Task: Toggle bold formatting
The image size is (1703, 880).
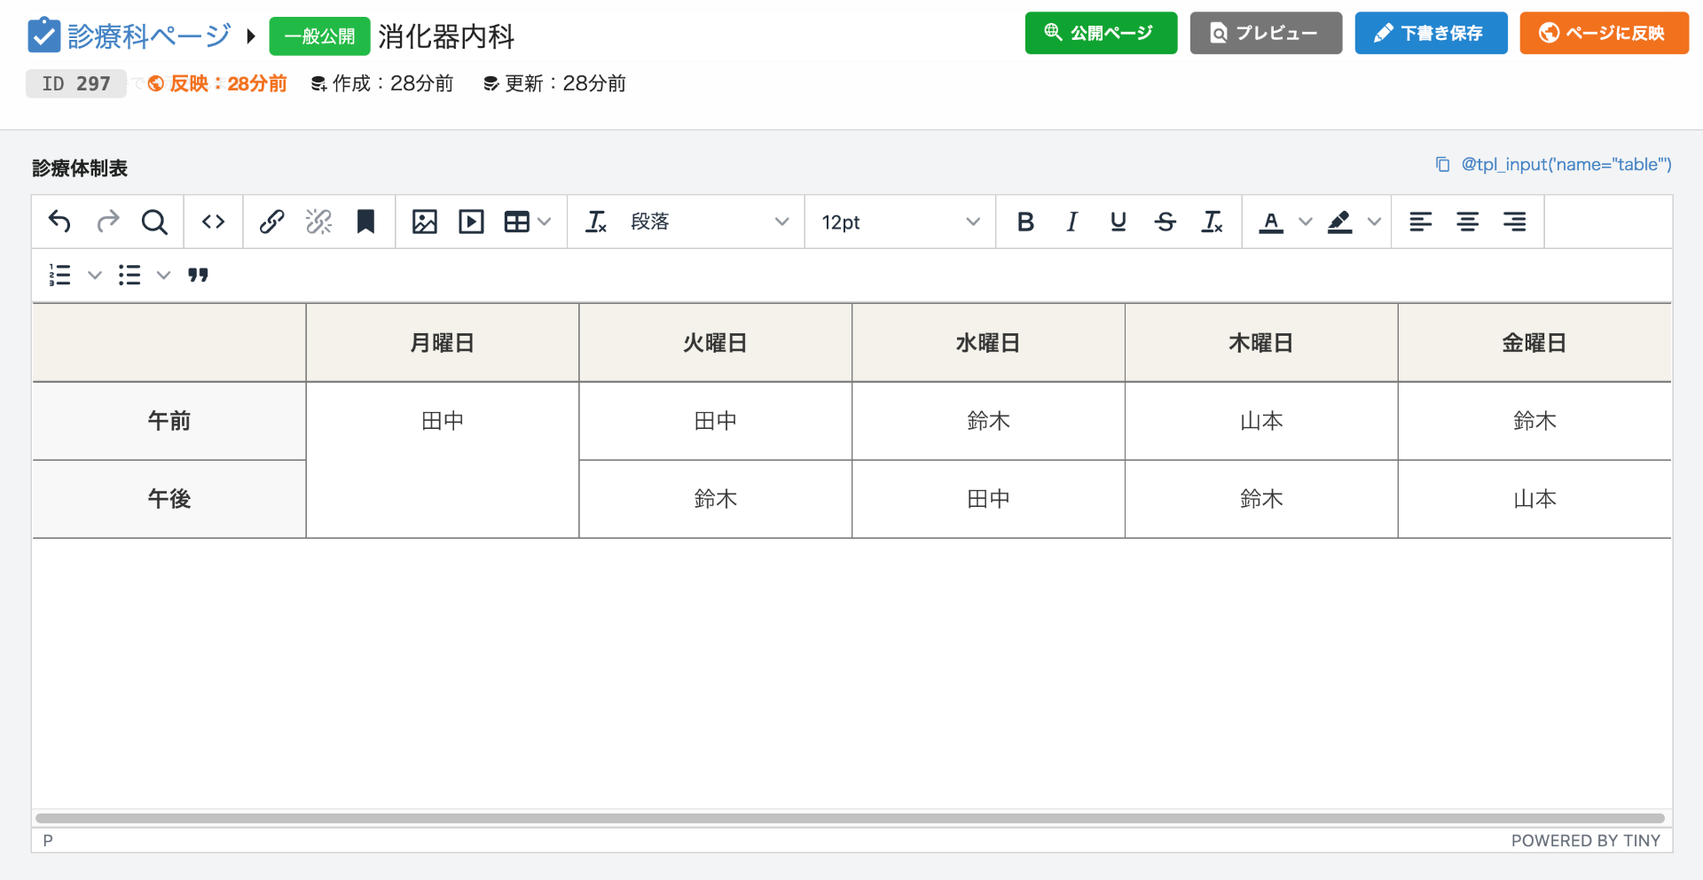Action: pyautogui.click(x=1025, y=222)
